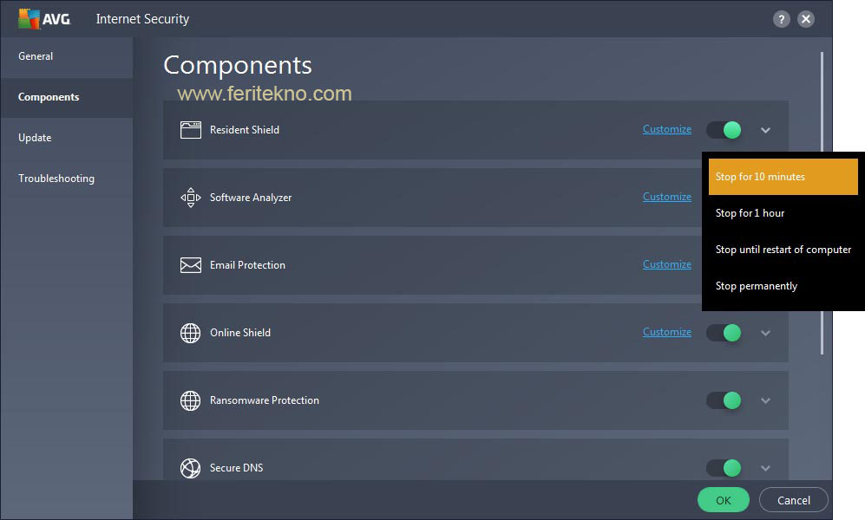Click the Internet Security title text
The image size is (865, 520).
click(142, 19)
